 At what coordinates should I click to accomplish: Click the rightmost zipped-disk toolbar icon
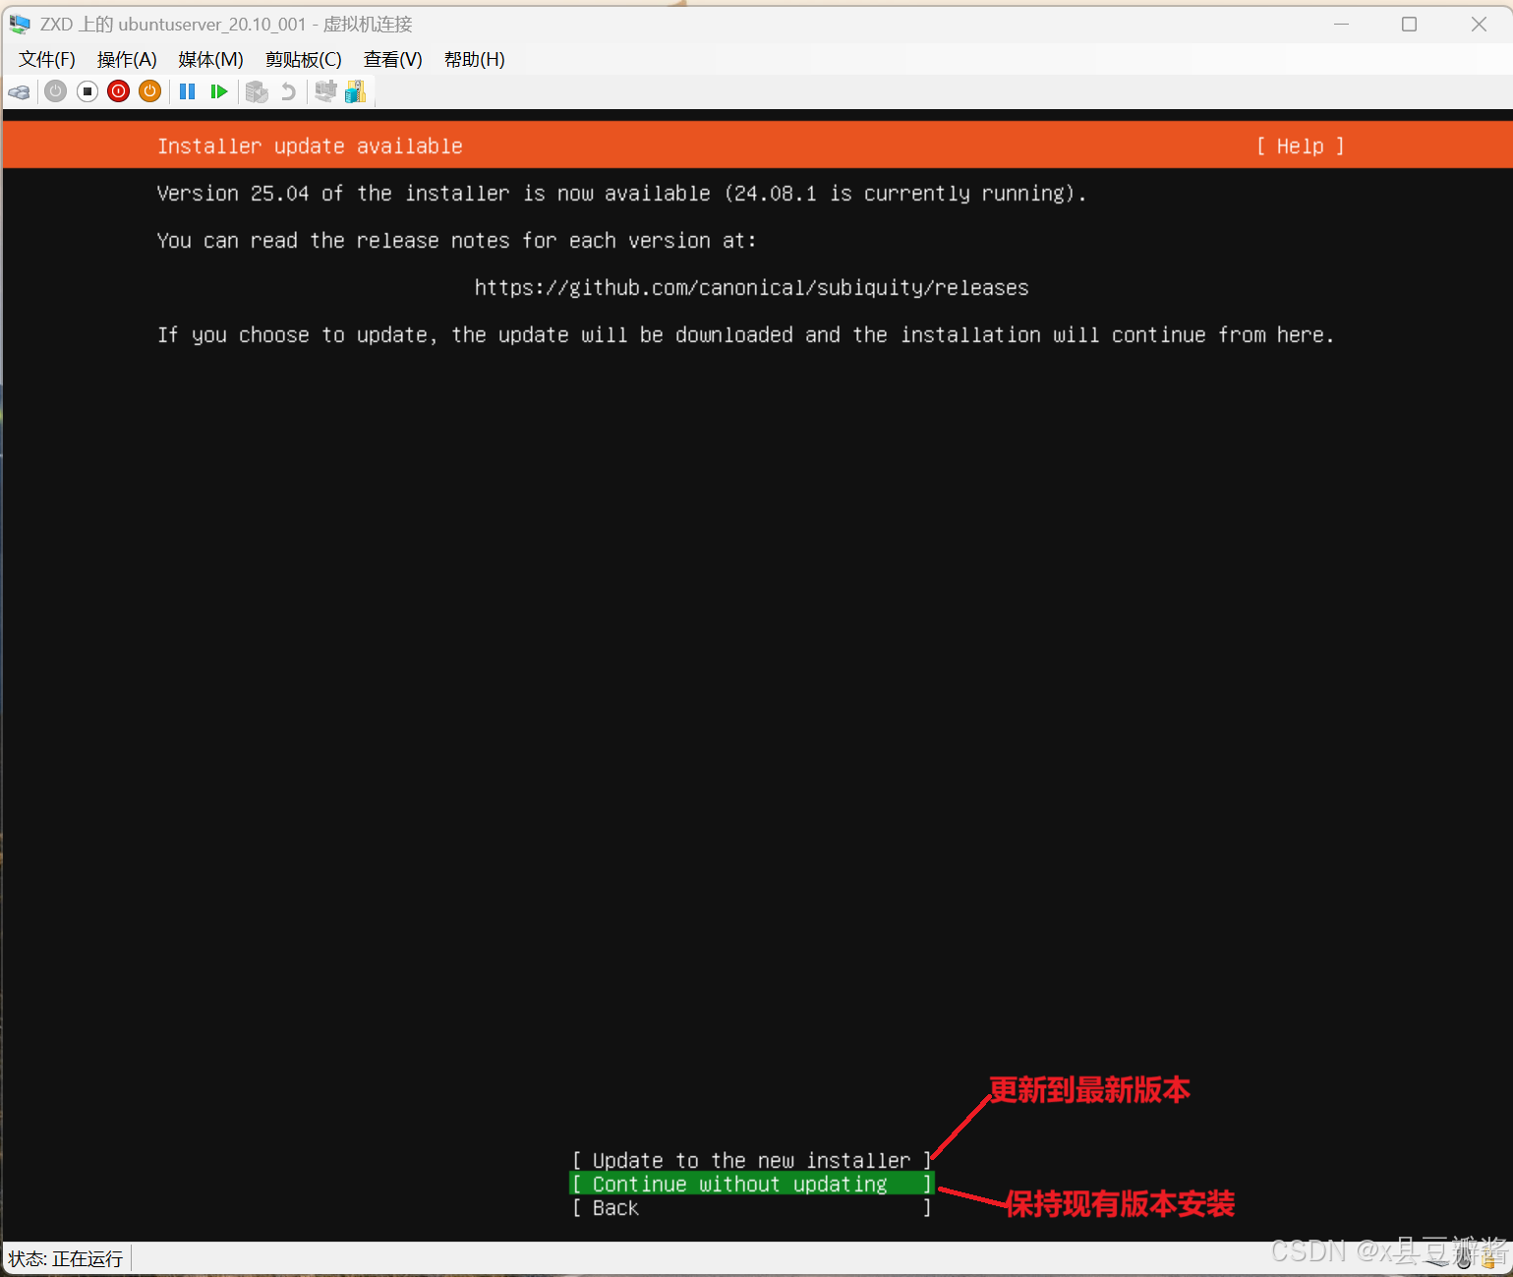355,91
